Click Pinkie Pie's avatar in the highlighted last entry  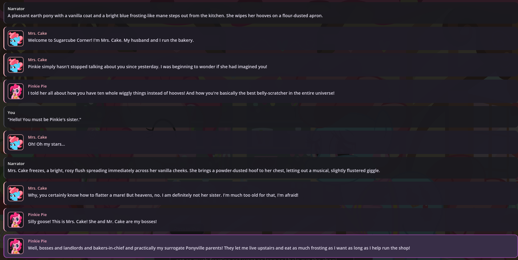click(x=16, y=246)
